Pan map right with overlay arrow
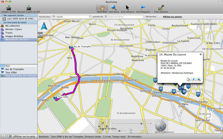223x139 pixels. 107,126
